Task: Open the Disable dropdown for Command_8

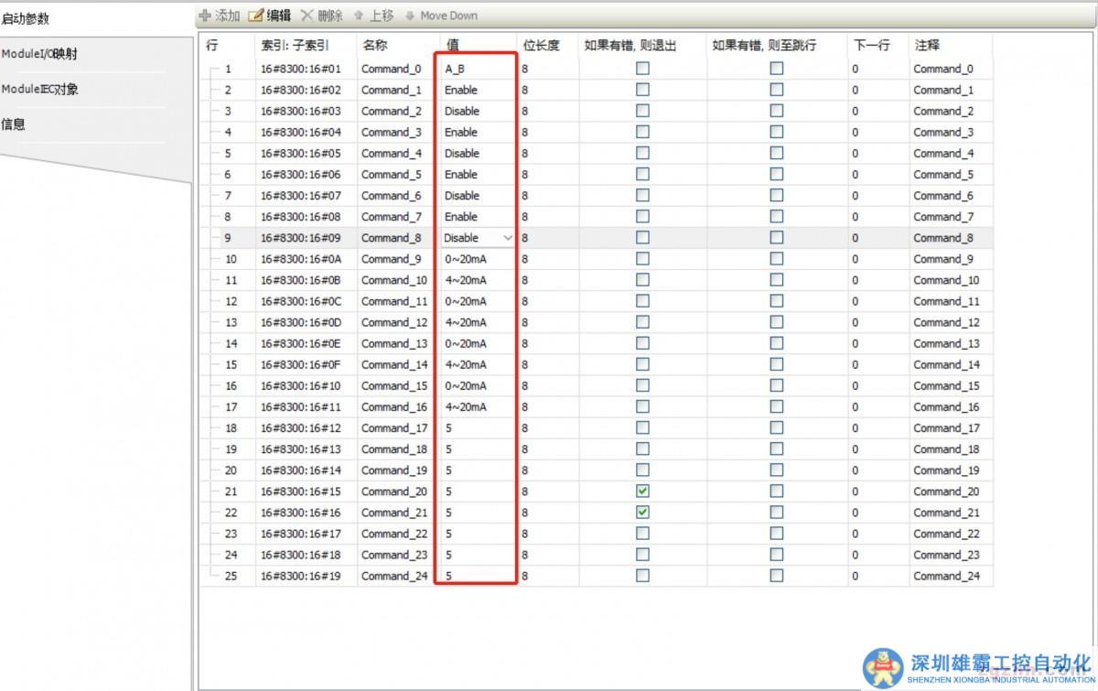Action: coord(508,238)
